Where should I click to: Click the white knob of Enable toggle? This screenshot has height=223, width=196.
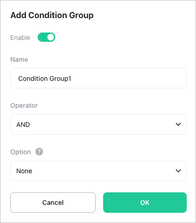click(51, 37)
